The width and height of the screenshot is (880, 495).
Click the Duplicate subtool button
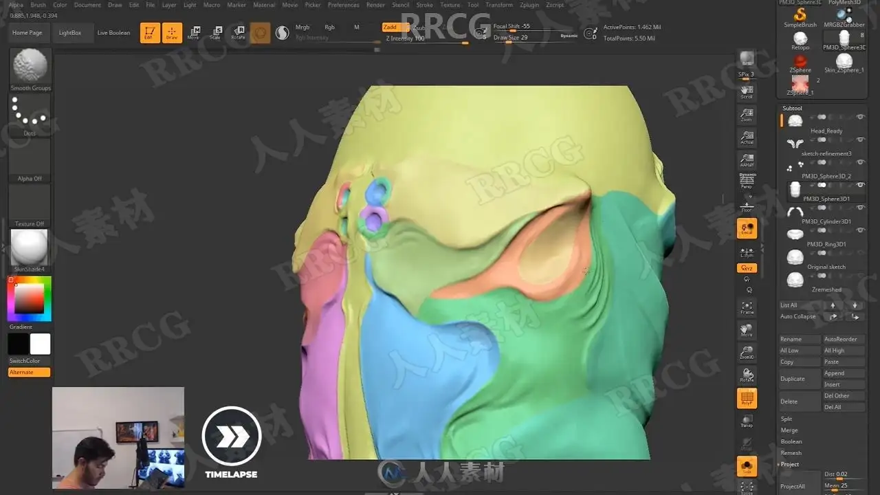coord(800,379)
